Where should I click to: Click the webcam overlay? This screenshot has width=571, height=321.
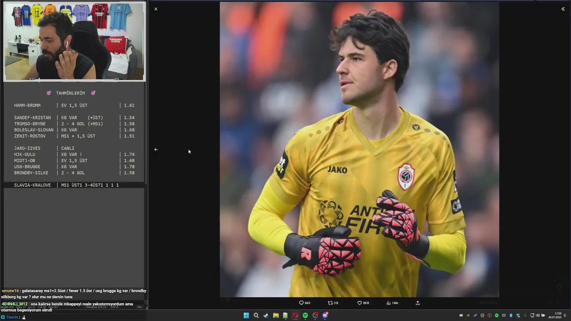74,41
